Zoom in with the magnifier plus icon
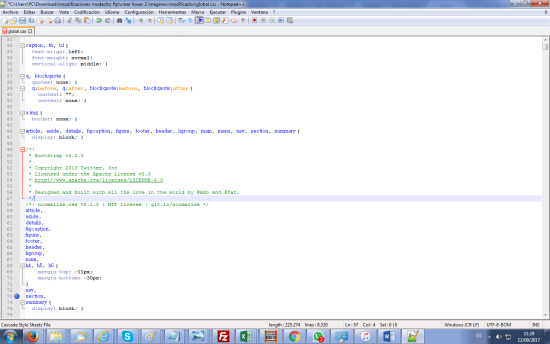This screenshot has height=344, width=550. click(140, 20)
